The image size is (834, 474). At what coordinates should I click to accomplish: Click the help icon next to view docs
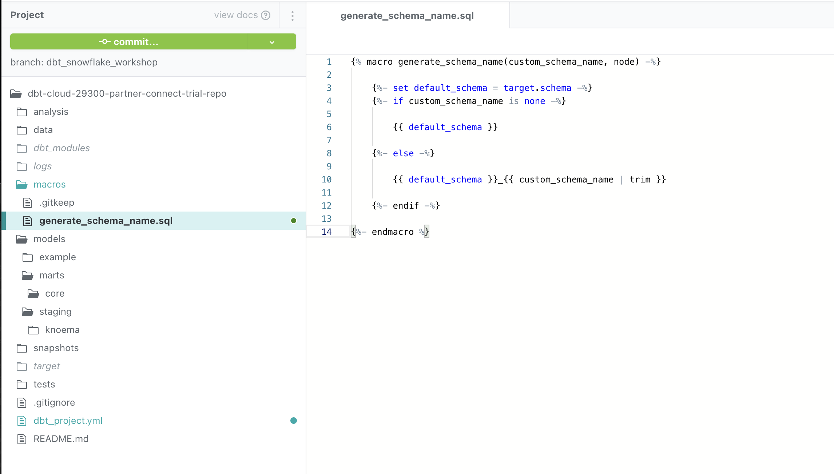[x=265, y=15]
